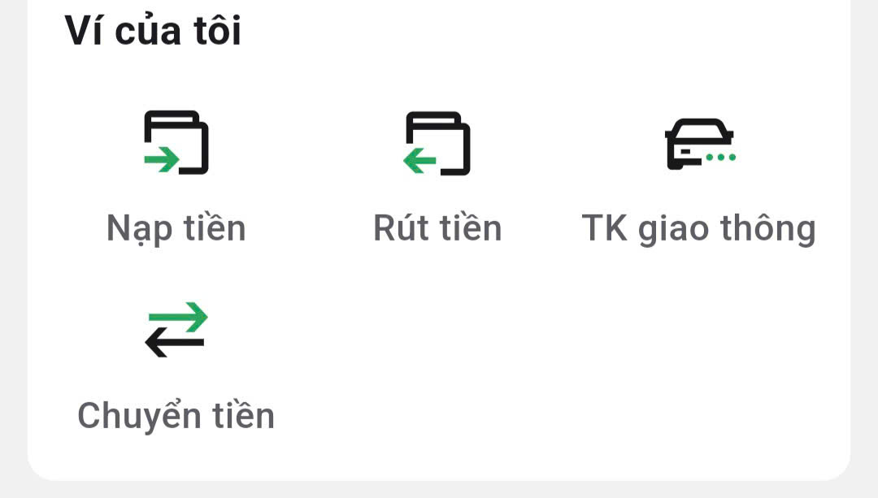
Task: Click the green right-pointing transfer arrow
Action: tap(178, 317)
